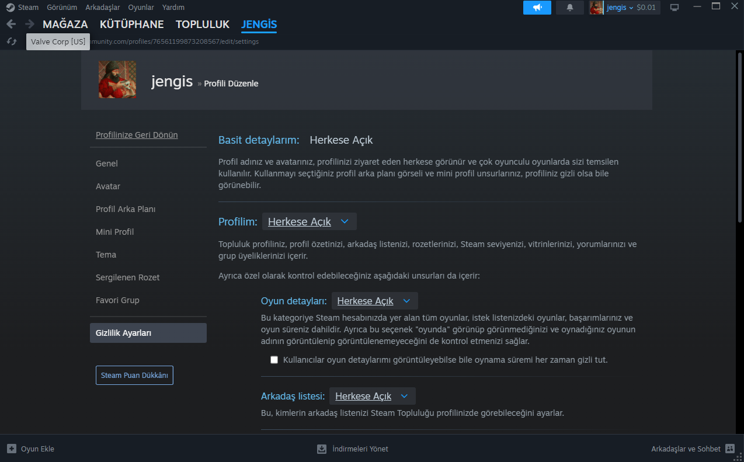This screenshot has height=462, width=744.
Task: Click the back navigation arrow
Action: pos(11,24)
